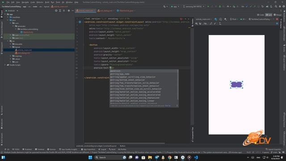Open the Navigate menu
This screenshot has width=286, height=161.
point(25,2)
